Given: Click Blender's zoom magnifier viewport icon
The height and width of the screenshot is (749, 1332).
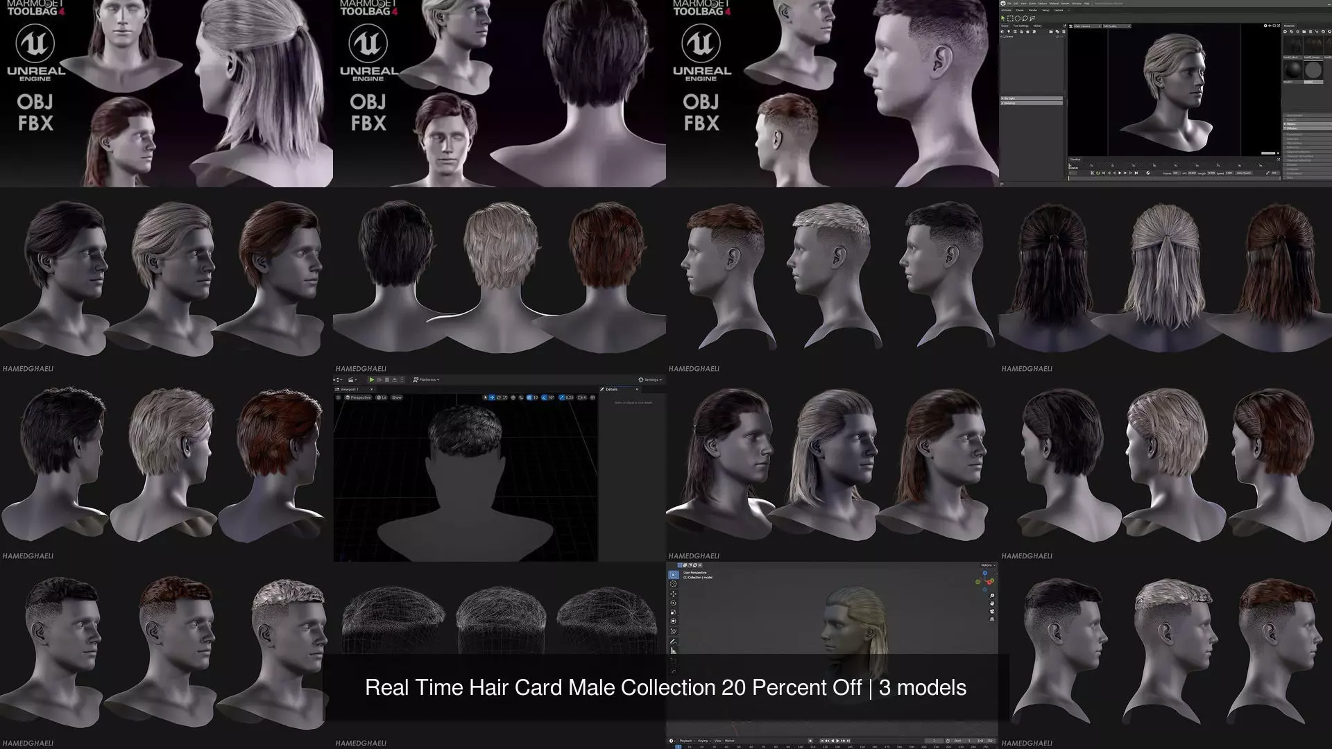Looking at the screenshot, I should pyautogui.click(x=992, y=596).
